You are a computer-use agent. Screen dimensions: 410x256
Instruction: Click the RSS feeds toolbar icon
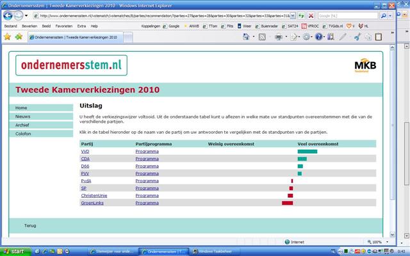(262, 37)
